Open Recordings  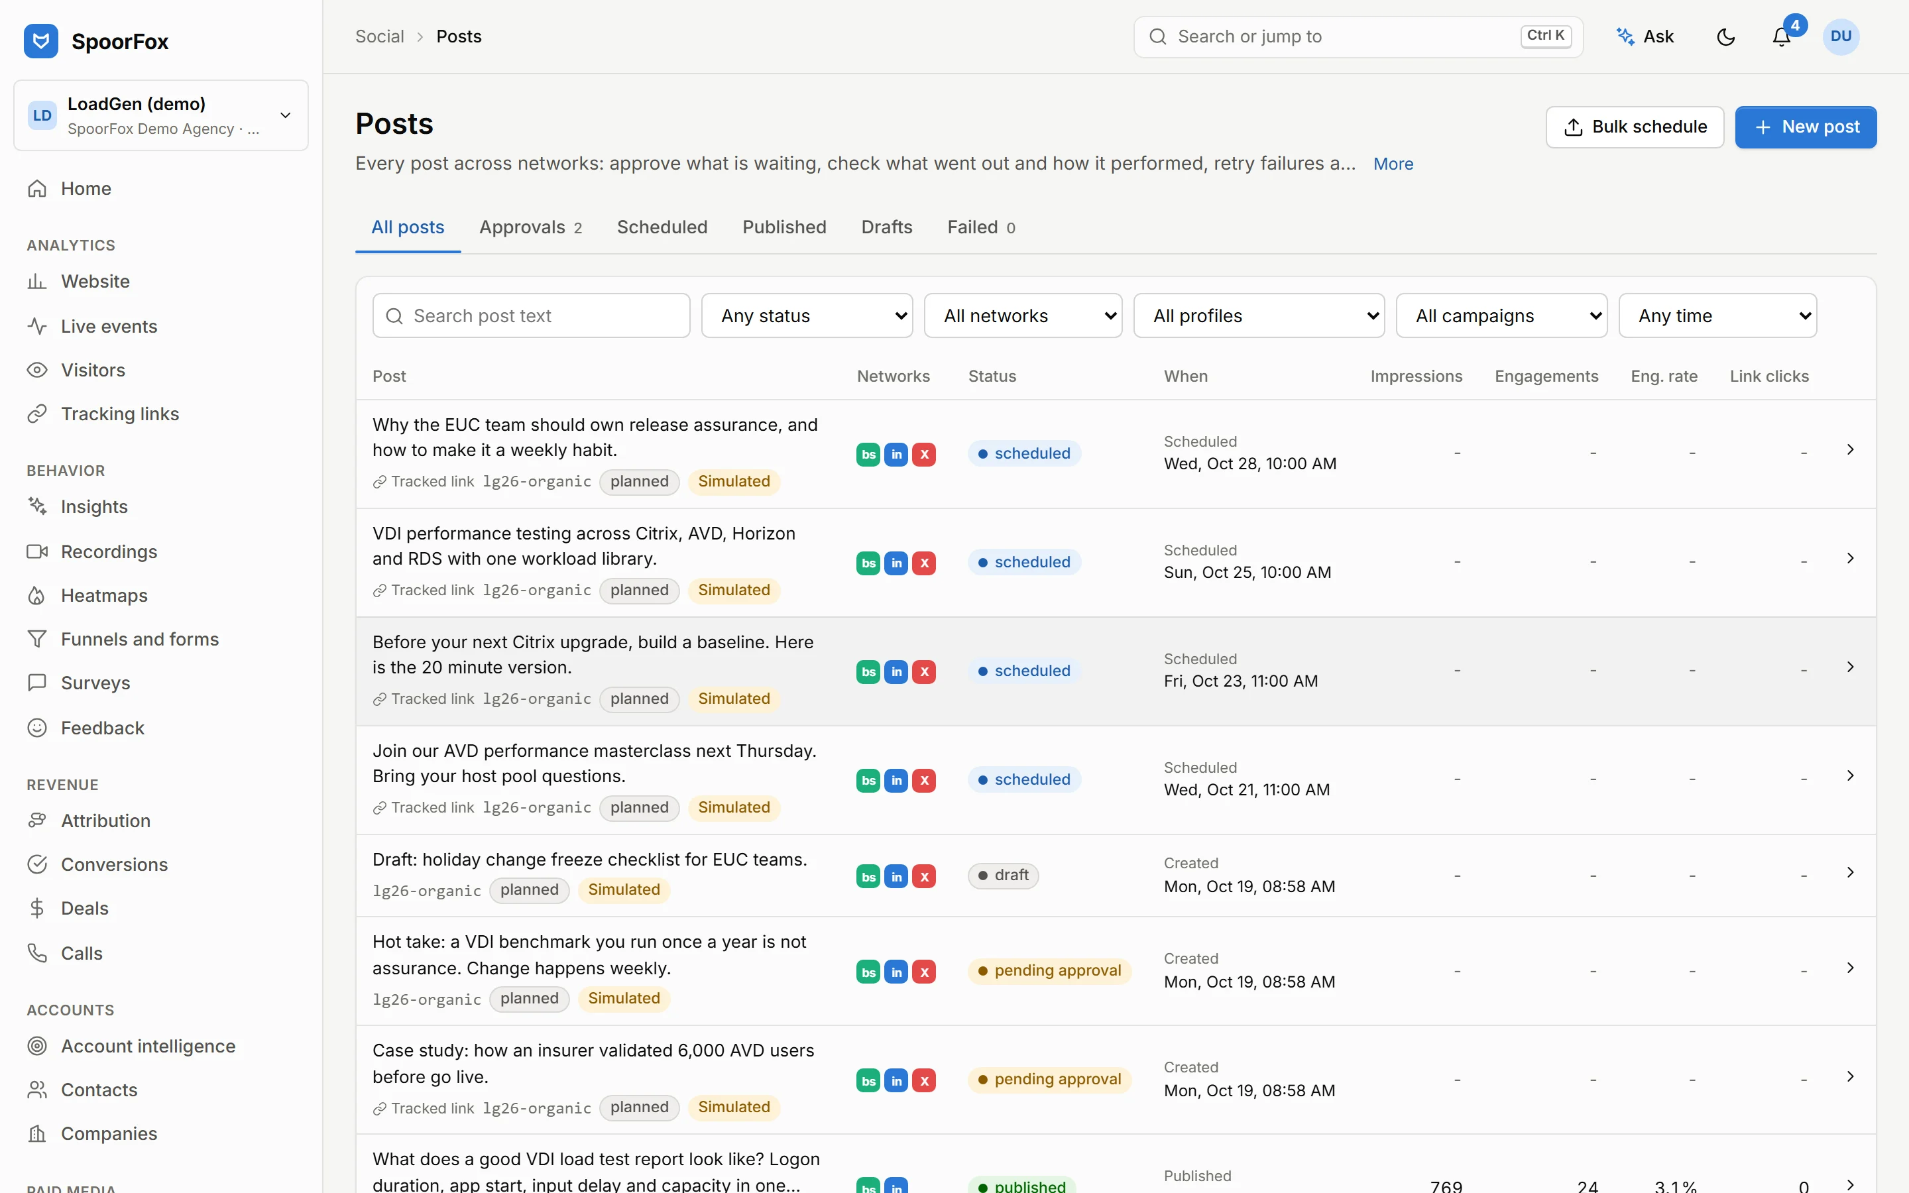pyautogui.click(x=161, y=551)
